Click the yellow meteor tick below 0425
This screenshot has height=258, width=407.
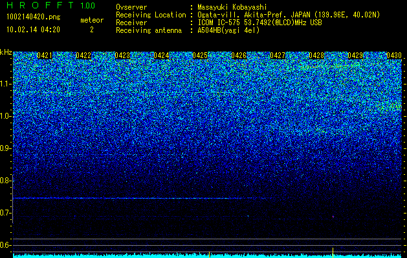point(210,254)
